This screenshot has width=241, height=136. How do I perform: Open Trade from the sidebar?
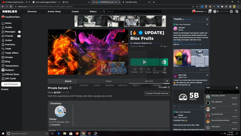[8, 49]
